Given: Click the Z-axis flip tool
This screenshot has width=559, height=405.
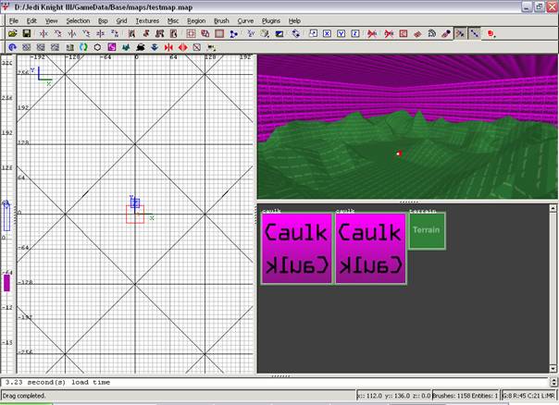Looking at the screenshot, I should (x=100, y=33).
